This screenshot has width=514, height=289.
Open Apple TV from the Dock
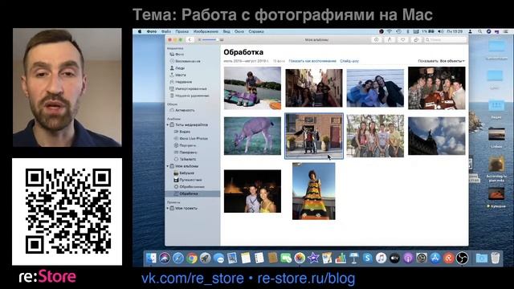394,258
